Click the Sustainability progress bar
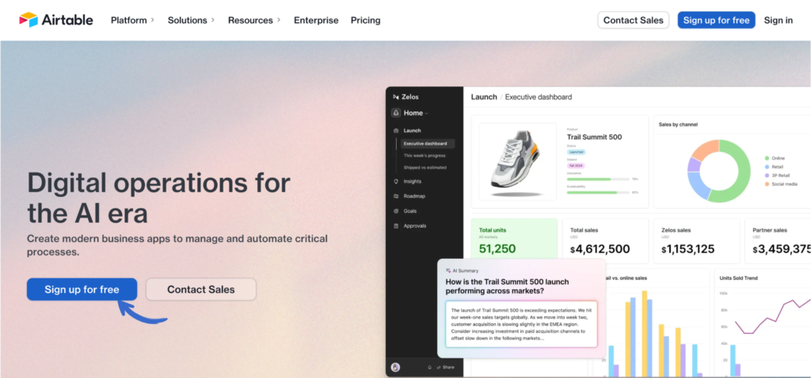Screen dimensions: 811x378 [x=597, y=192]
